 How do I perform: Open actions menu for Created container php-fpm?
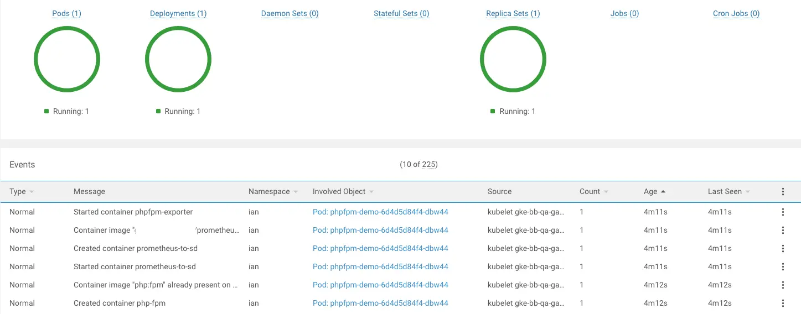coord(783,303)
